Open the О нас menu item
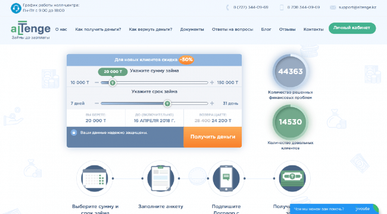The height and width of the screenshot is (214, 387). pyautogui.click(x=61, y=29)
